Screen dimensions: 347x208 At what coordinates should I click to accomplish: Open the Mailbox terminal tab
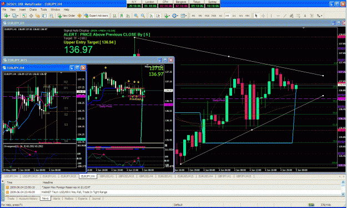(x=69, y=199)
